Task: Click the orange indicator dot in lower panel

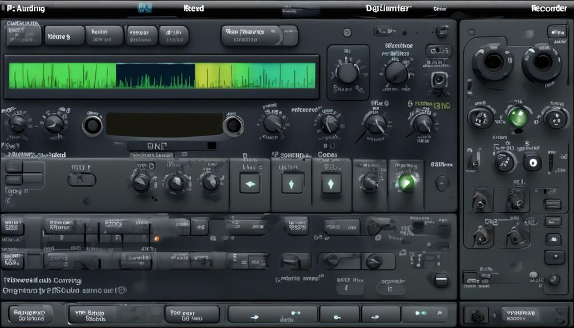Action: click(157, 238)
